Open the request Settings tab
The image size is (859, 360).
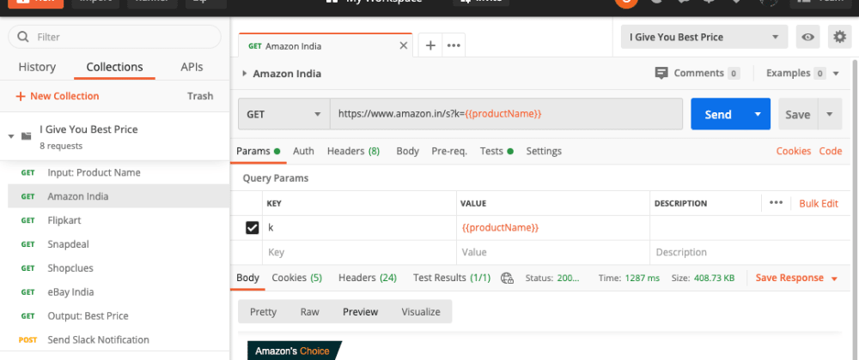pyautogui.click(x=544, y=152)
